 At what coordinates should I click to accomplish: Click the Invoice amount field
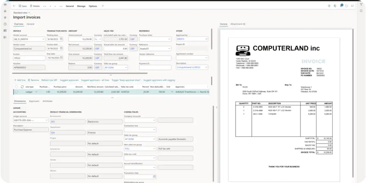click(x=81, y=39)
